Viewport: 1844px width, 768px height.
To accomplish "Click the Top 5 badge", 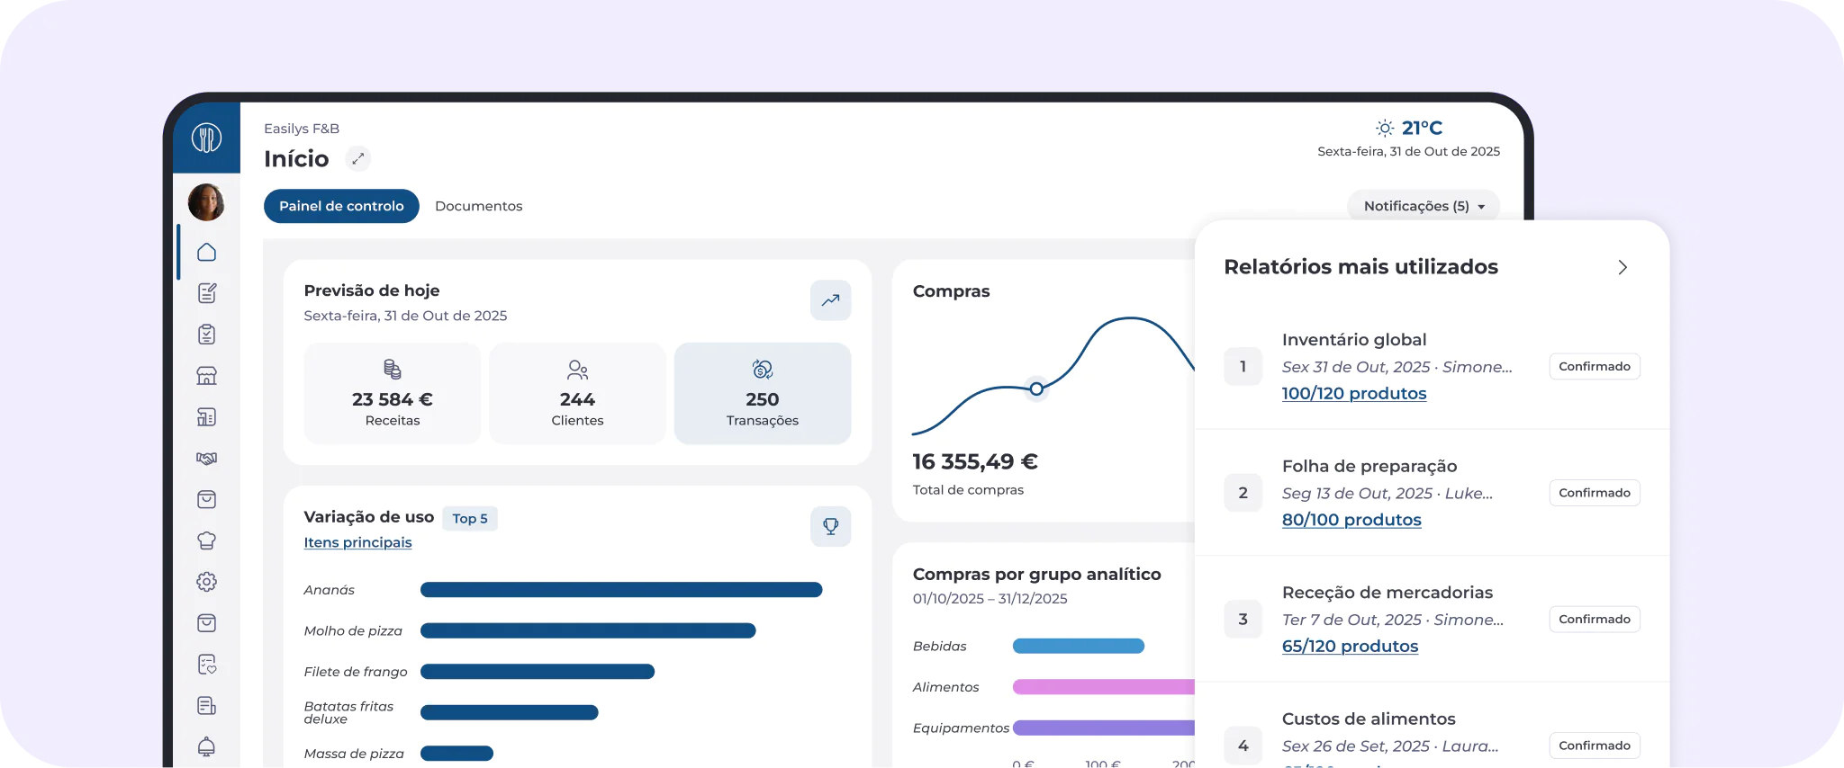I will [470, 518].
